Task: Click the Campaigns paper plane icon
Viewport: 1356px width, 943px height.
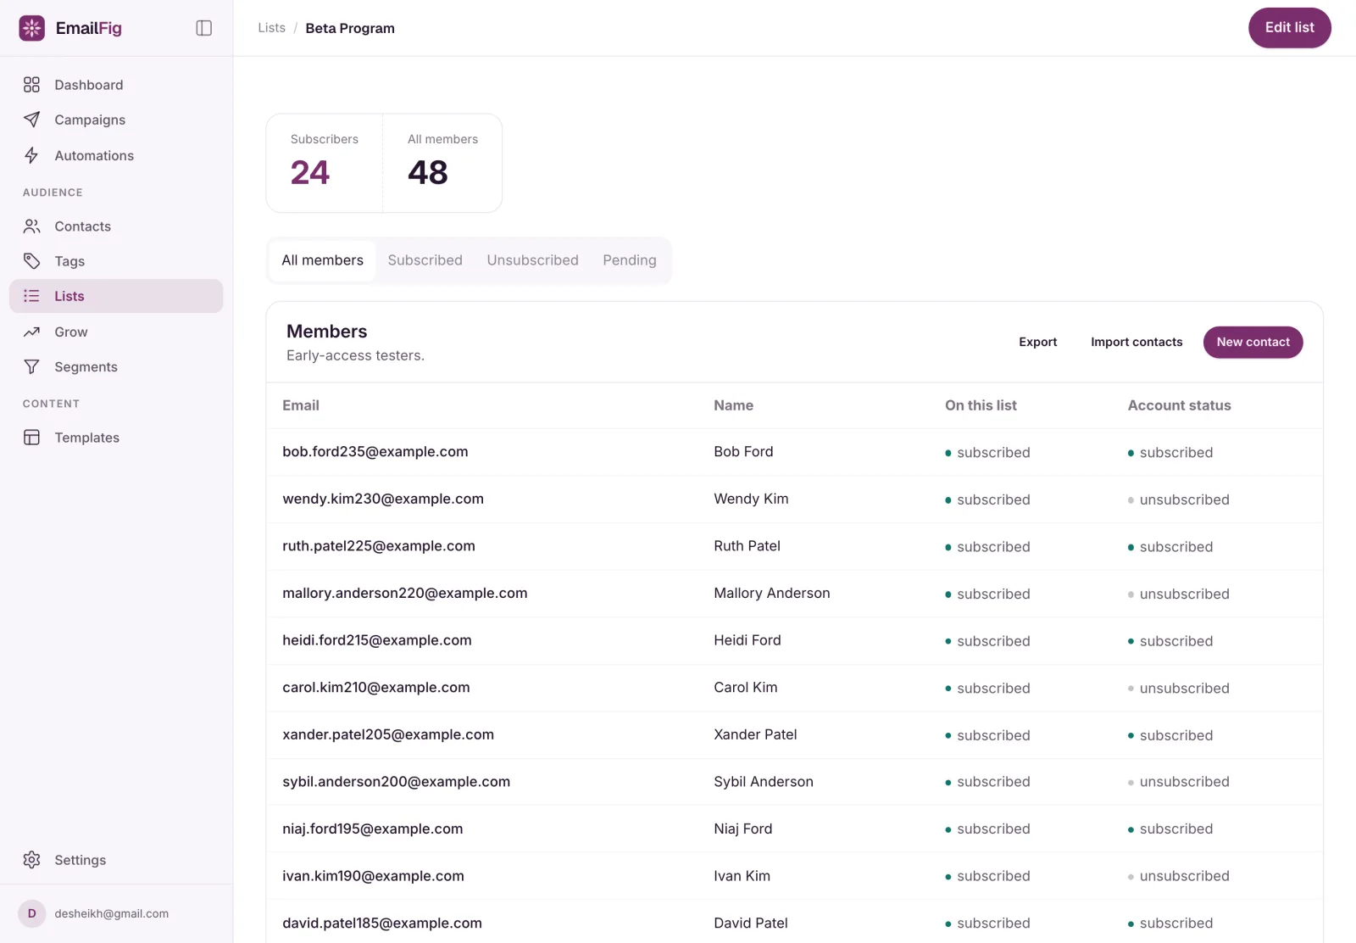Action: 31,120
